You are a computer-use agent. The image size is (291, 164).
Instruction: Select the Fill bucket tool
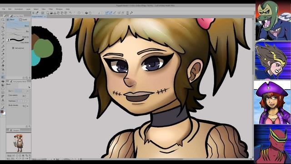click(3, 81)
